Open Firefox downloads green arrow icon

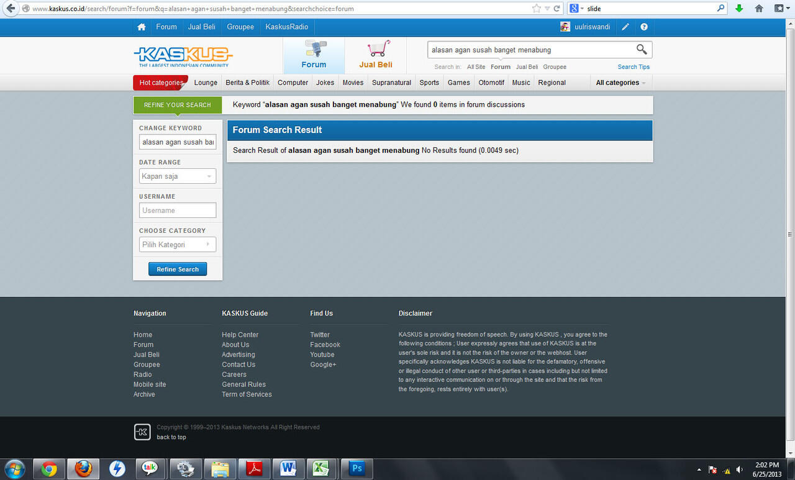click(x=739, y=9)
